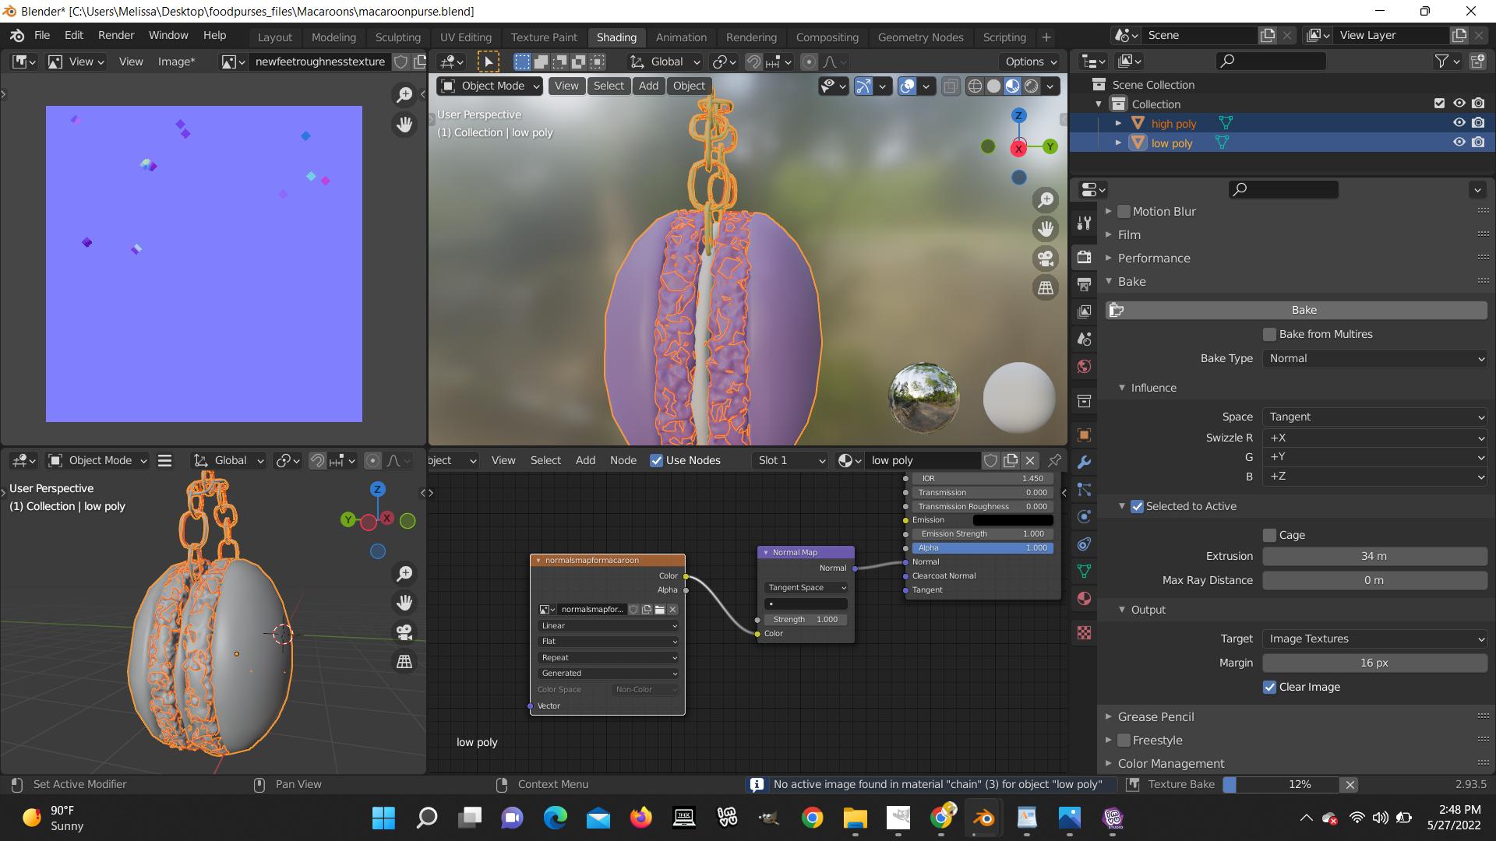Click the Emission color swatch
Viewport: 1496px width, 841px height.
(1013, 520)
